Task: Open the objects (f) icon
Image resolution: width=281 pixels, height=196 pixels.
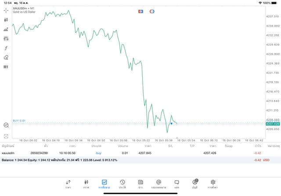Action: click(x=6, y=48)
